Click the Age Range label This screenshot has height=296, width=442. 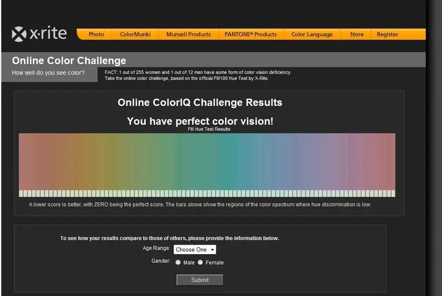tap(157, 248)
